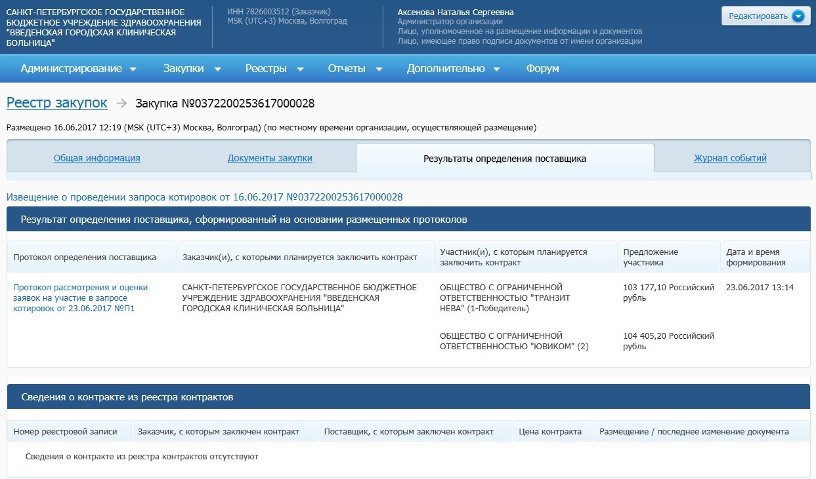
Task: Select the 103 177,10 Российский рубль offer
Action: [x=668, y=293]
